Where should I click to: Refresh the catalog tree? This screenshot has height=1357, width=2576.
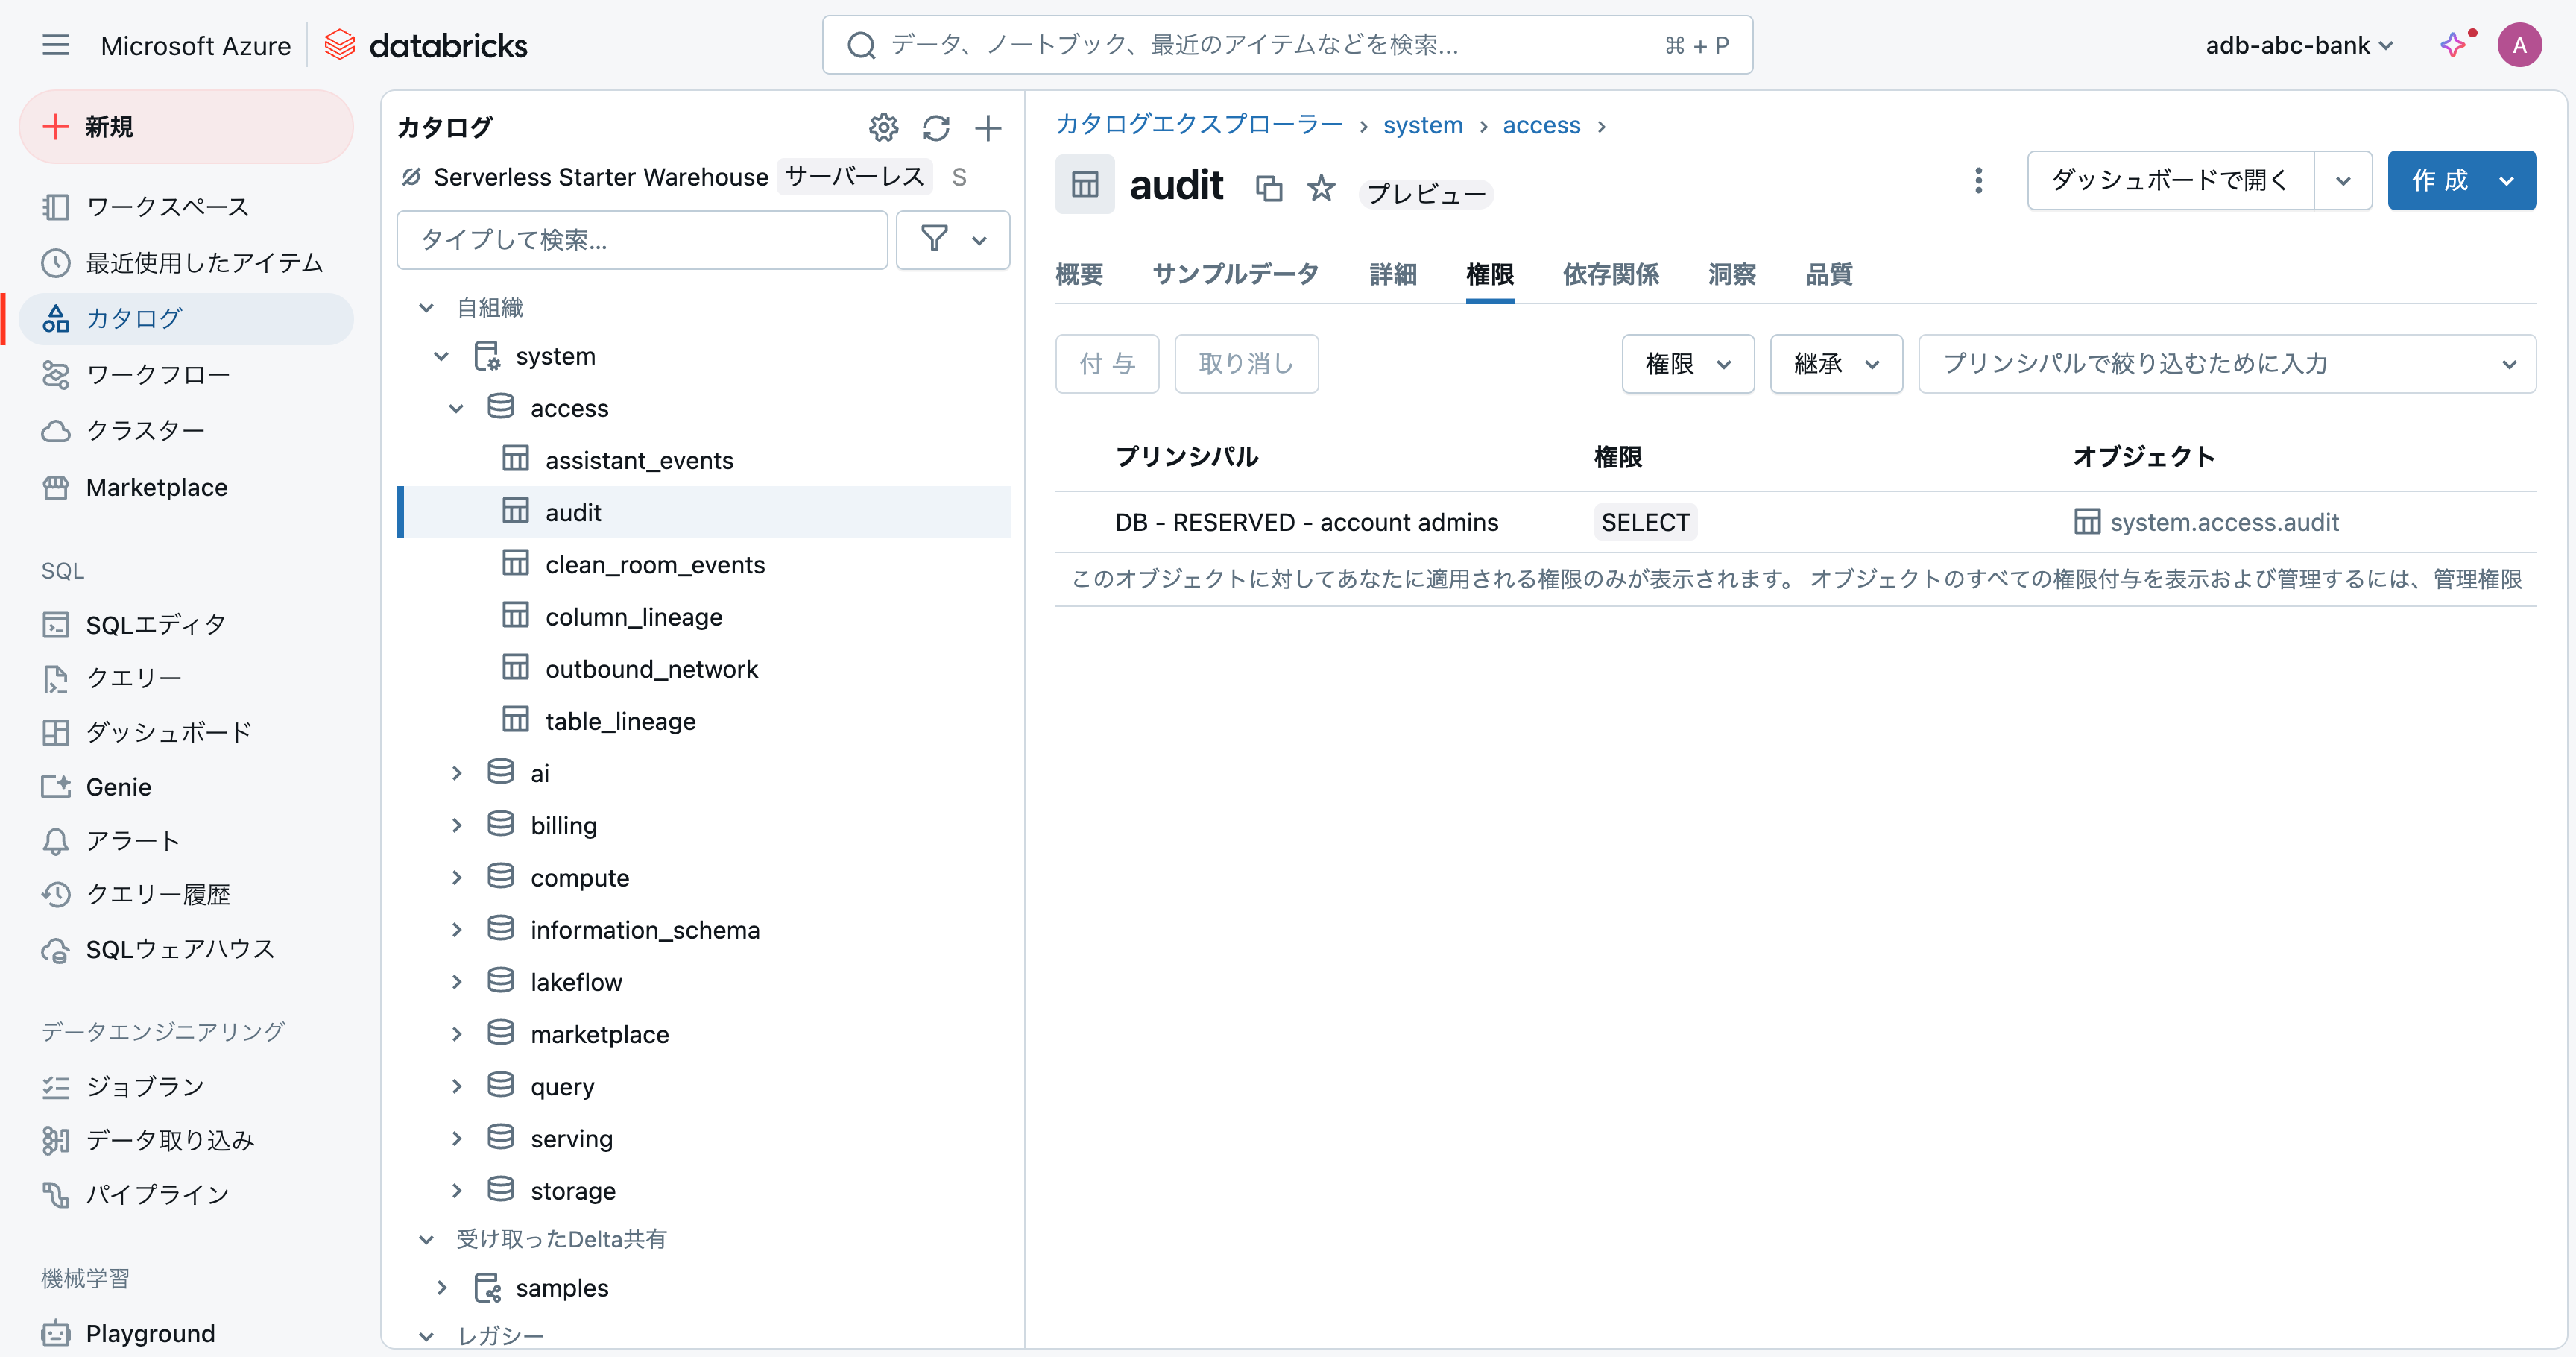(x=936, y=128)
